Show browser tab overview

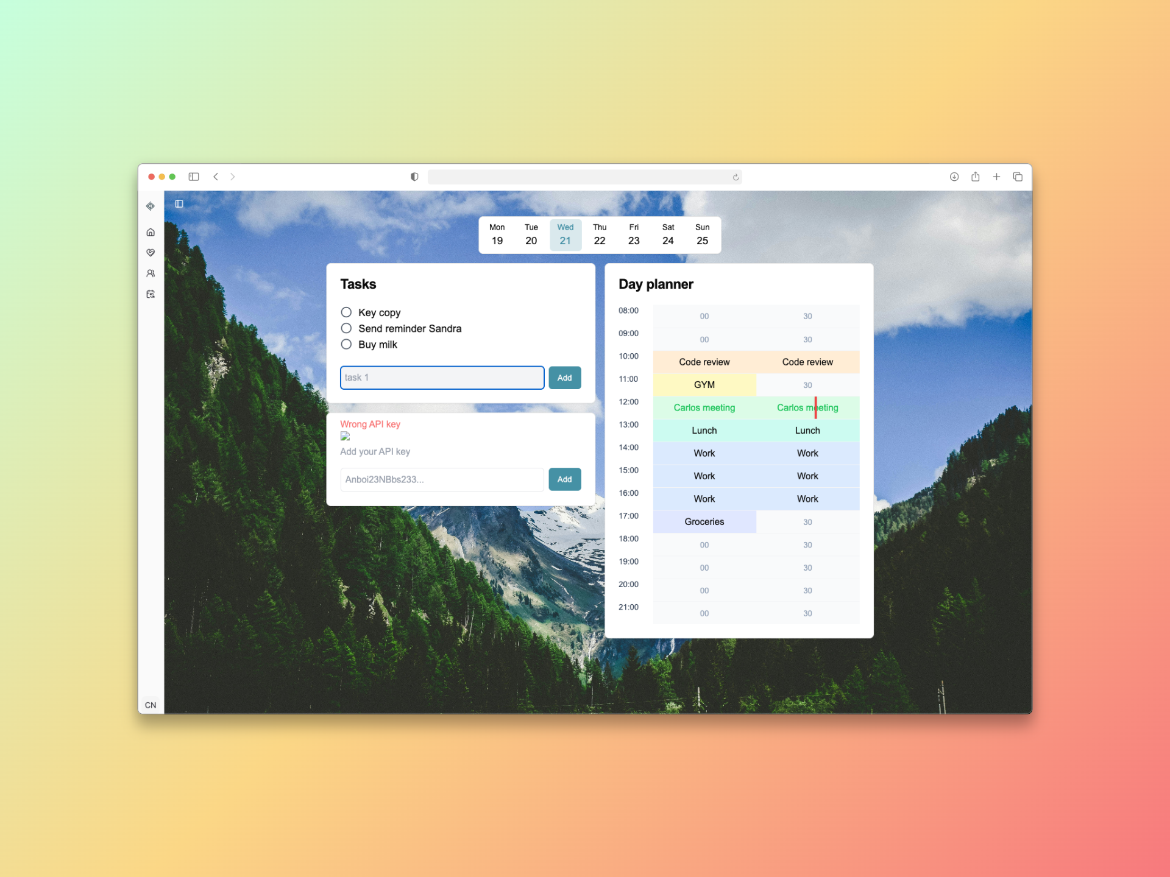(1018, 177)
